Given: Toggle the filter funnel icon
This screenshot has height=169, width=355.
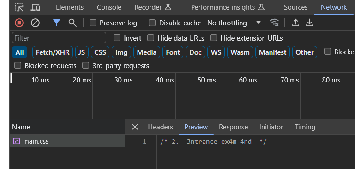Looking at the screenshot, I should pos(57,23).
